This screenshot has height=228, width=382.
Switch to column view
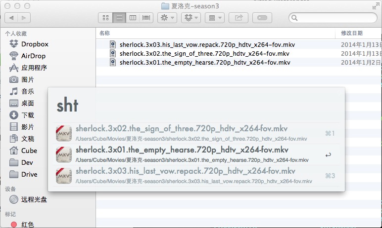[x=133, y=18]
